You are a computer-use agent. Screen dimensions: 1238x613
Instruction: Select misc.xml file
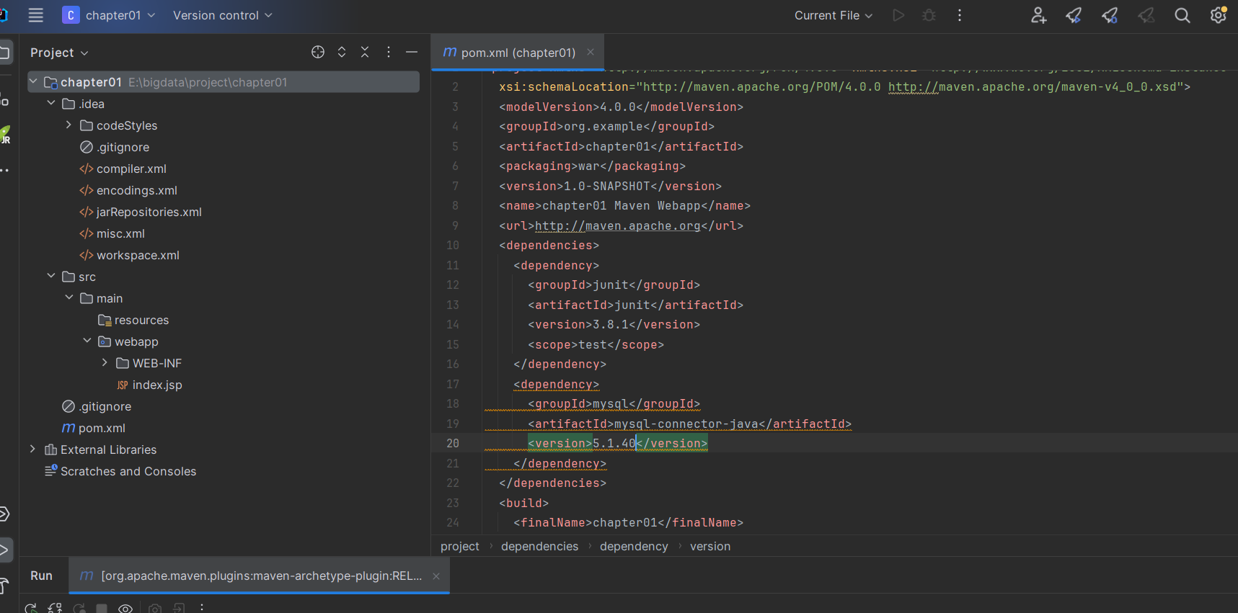112,233
